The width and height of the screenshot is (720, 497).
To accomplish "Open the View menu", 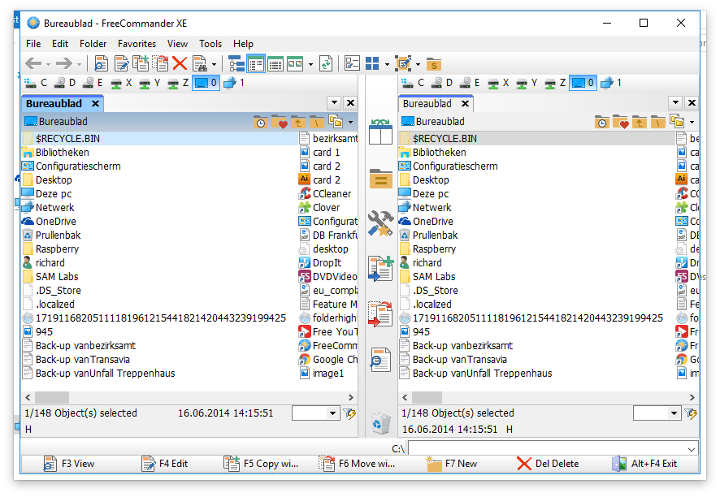I will pos(177,44).
